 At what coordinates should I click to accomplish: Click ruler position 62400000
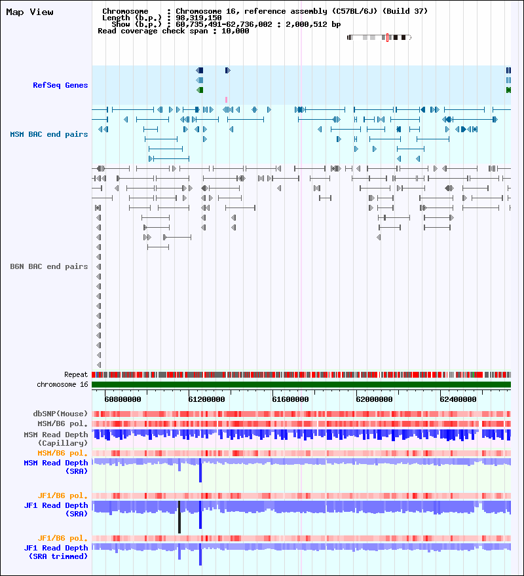[x=458, y=399]
